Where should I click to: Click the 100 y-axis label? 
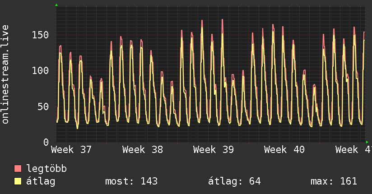point(40,71)
